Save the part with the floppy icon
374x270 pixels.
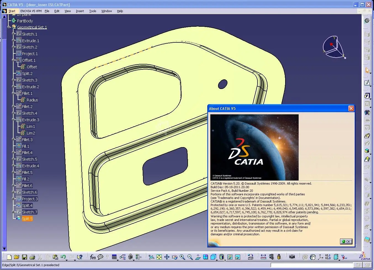[x=24, y=257]
